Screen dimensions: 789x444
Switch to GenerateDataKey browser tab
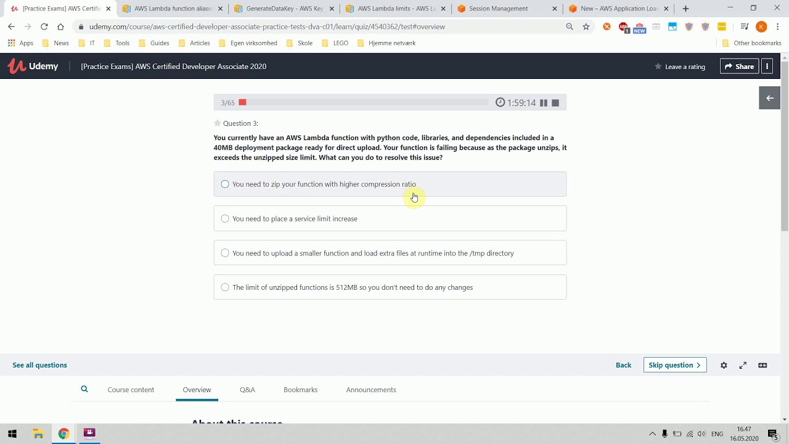(284, 9)
